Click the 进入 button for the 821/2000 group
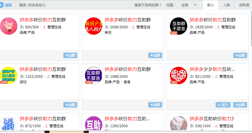The image size is (252, 133). tap(223, 105)
